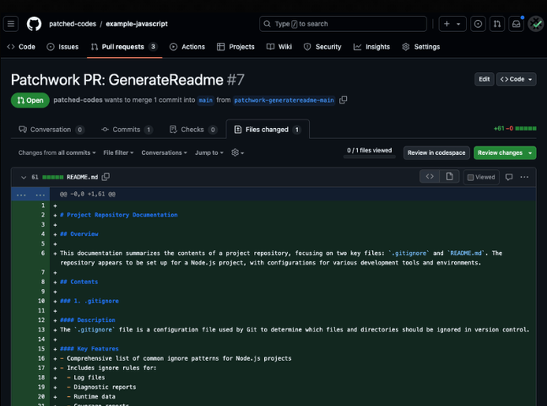Image resolution: width=547 pixels, height=406 pixels.
Task: Open the Code dropdown next to Edit
Action: [x=516, y=79]
